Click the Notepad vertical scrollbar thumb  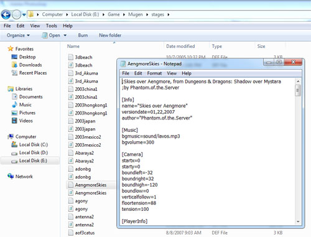(298, 91)
